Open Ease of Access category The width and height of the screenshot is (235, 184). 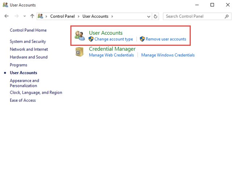point(23,100)
